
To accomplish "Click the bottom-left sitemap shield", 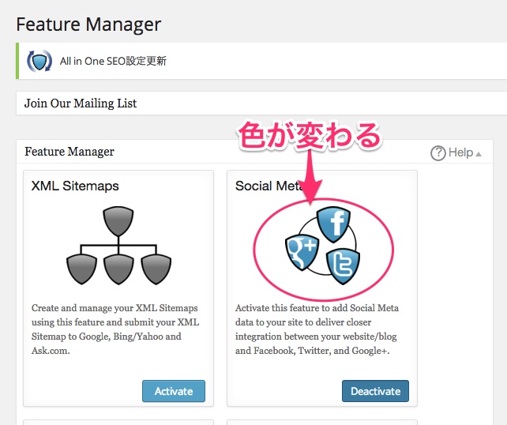I will click(x=81, y=269).
